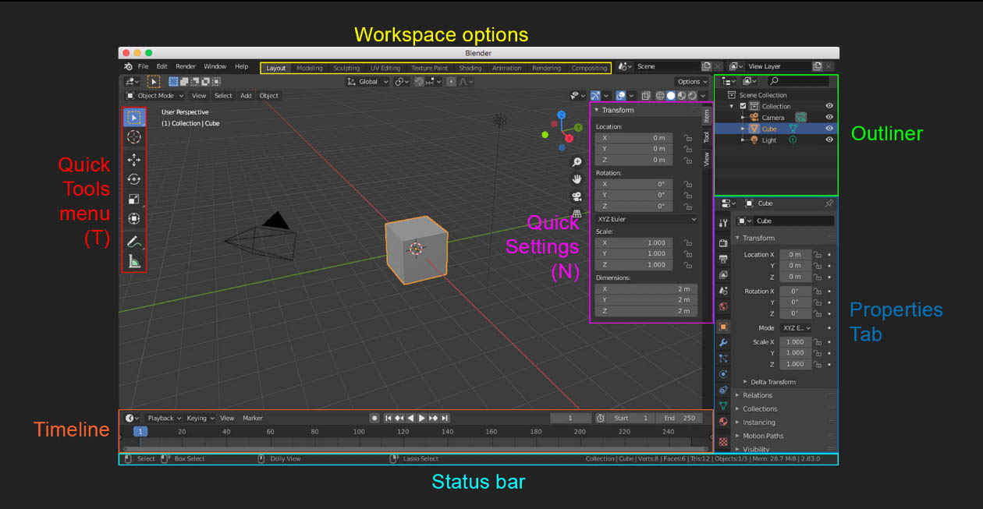The width and height of the screenshot is (983, 509).
Task: Switch to the Sculpting workspace tab
Action: [346, 68]
